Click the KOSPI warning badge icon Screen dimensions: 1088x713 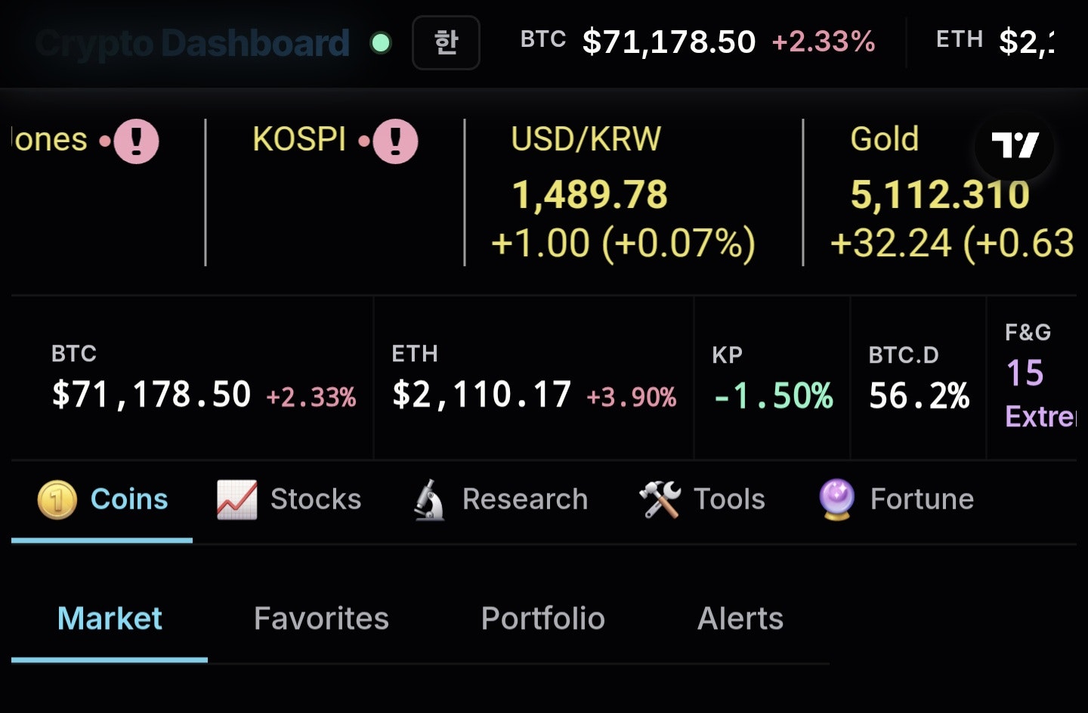pyautogui.click(x=394, y=140)
